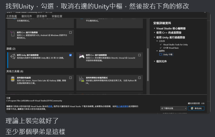Select the 使用 C++ 進行行動開發 workload card
This screenshot has height=137, width=215.
coord(41,37)
